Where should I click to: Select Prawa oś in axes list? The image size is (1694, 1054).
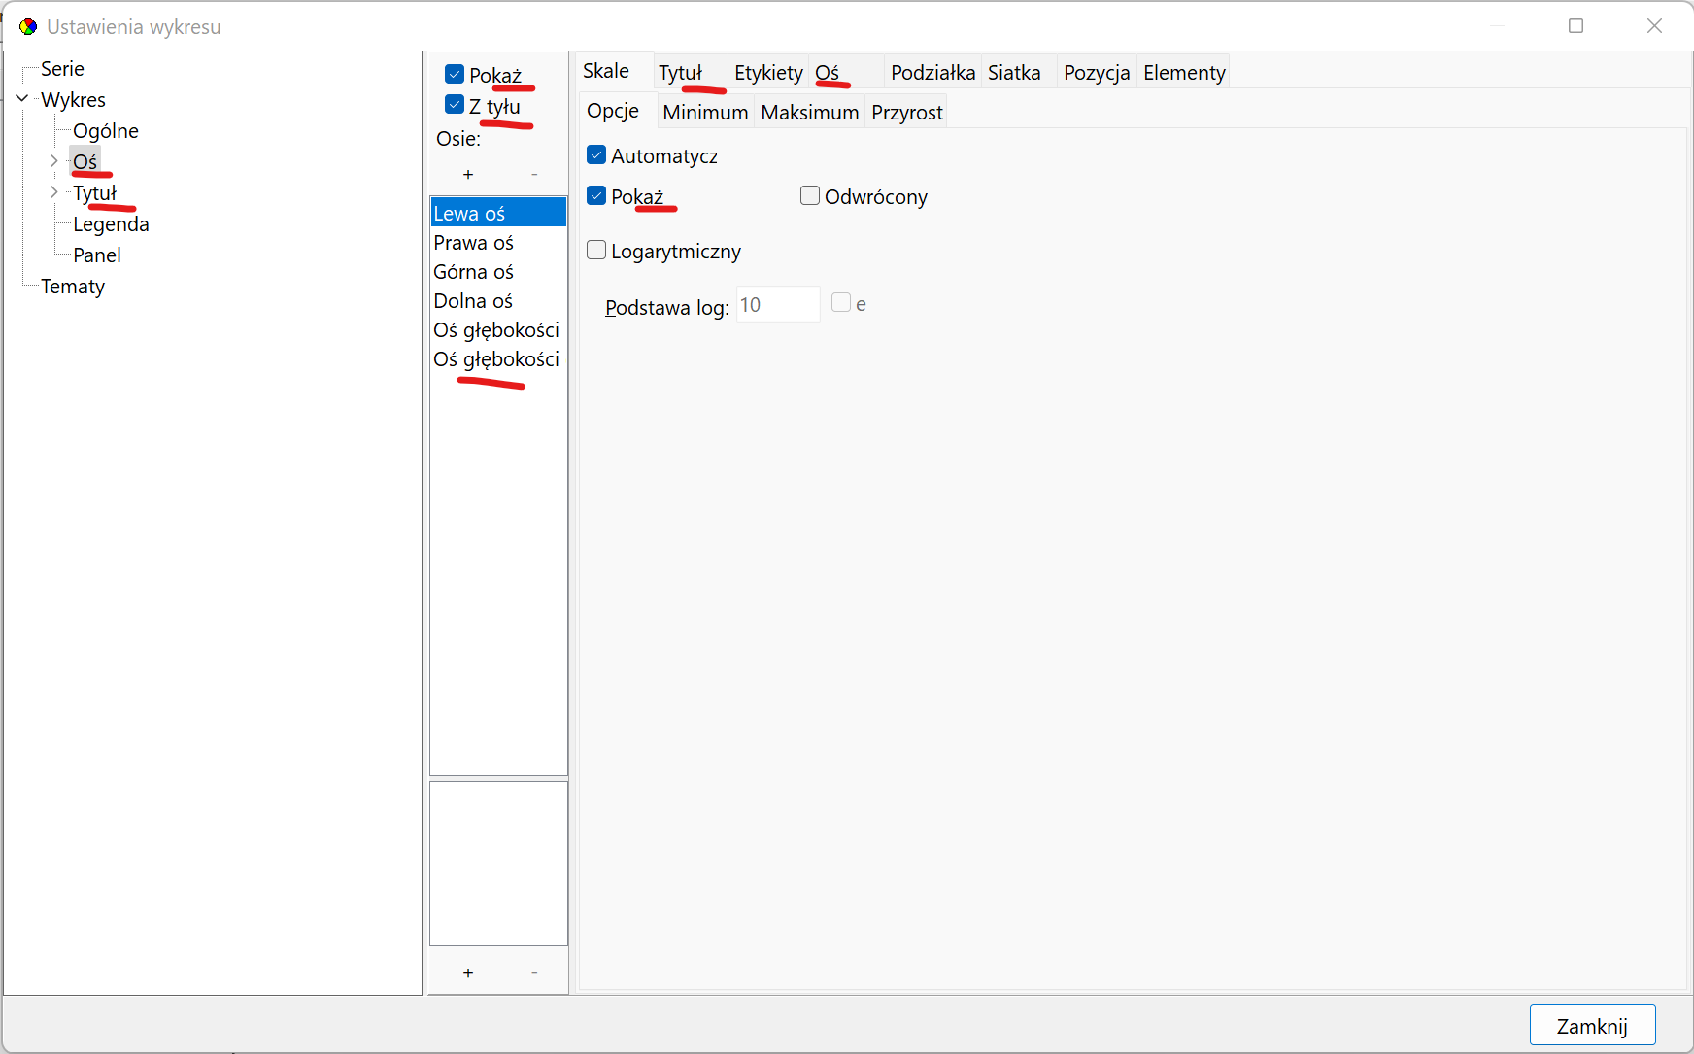click(498, 242)
